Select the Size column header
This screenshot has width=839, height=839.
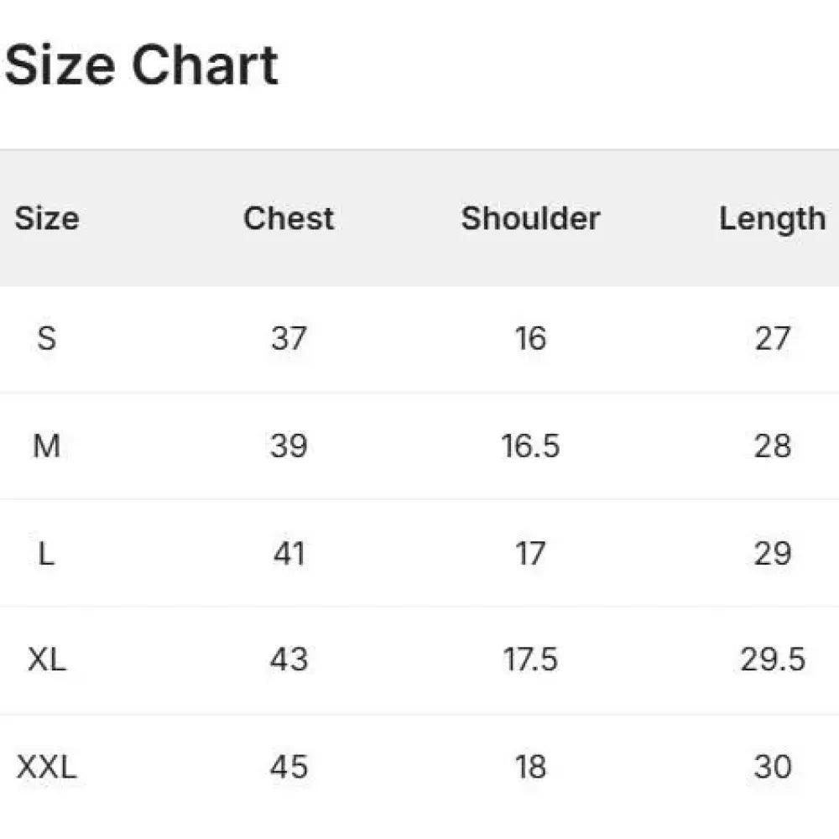coord(47,218)
